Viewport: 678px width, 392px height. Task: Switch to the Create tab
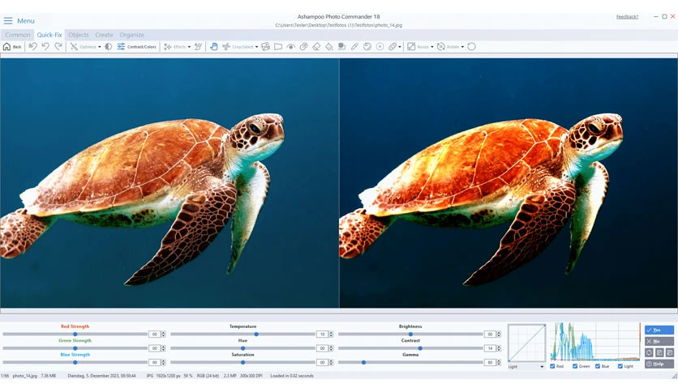point(104,35)
